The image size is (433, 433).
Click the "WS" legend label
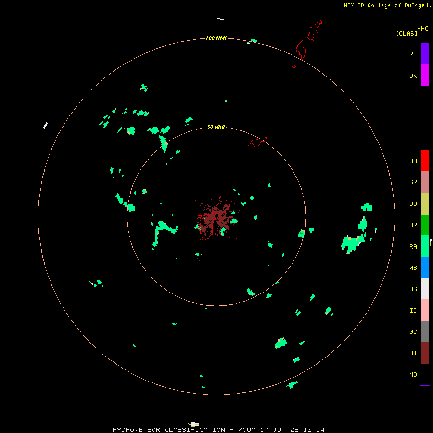413,267
